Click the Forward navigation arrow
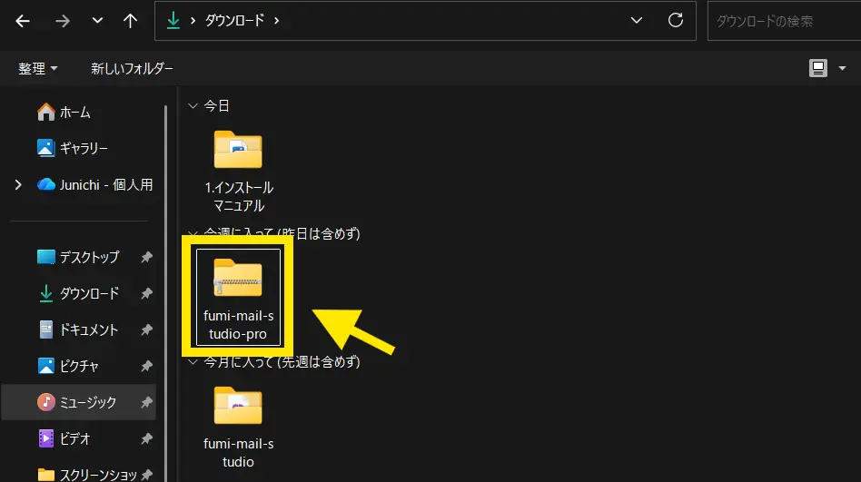 point(62,21)
